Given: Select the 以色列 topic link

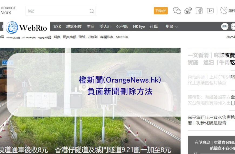Looking at the screenshot, I should pos(92,37).
